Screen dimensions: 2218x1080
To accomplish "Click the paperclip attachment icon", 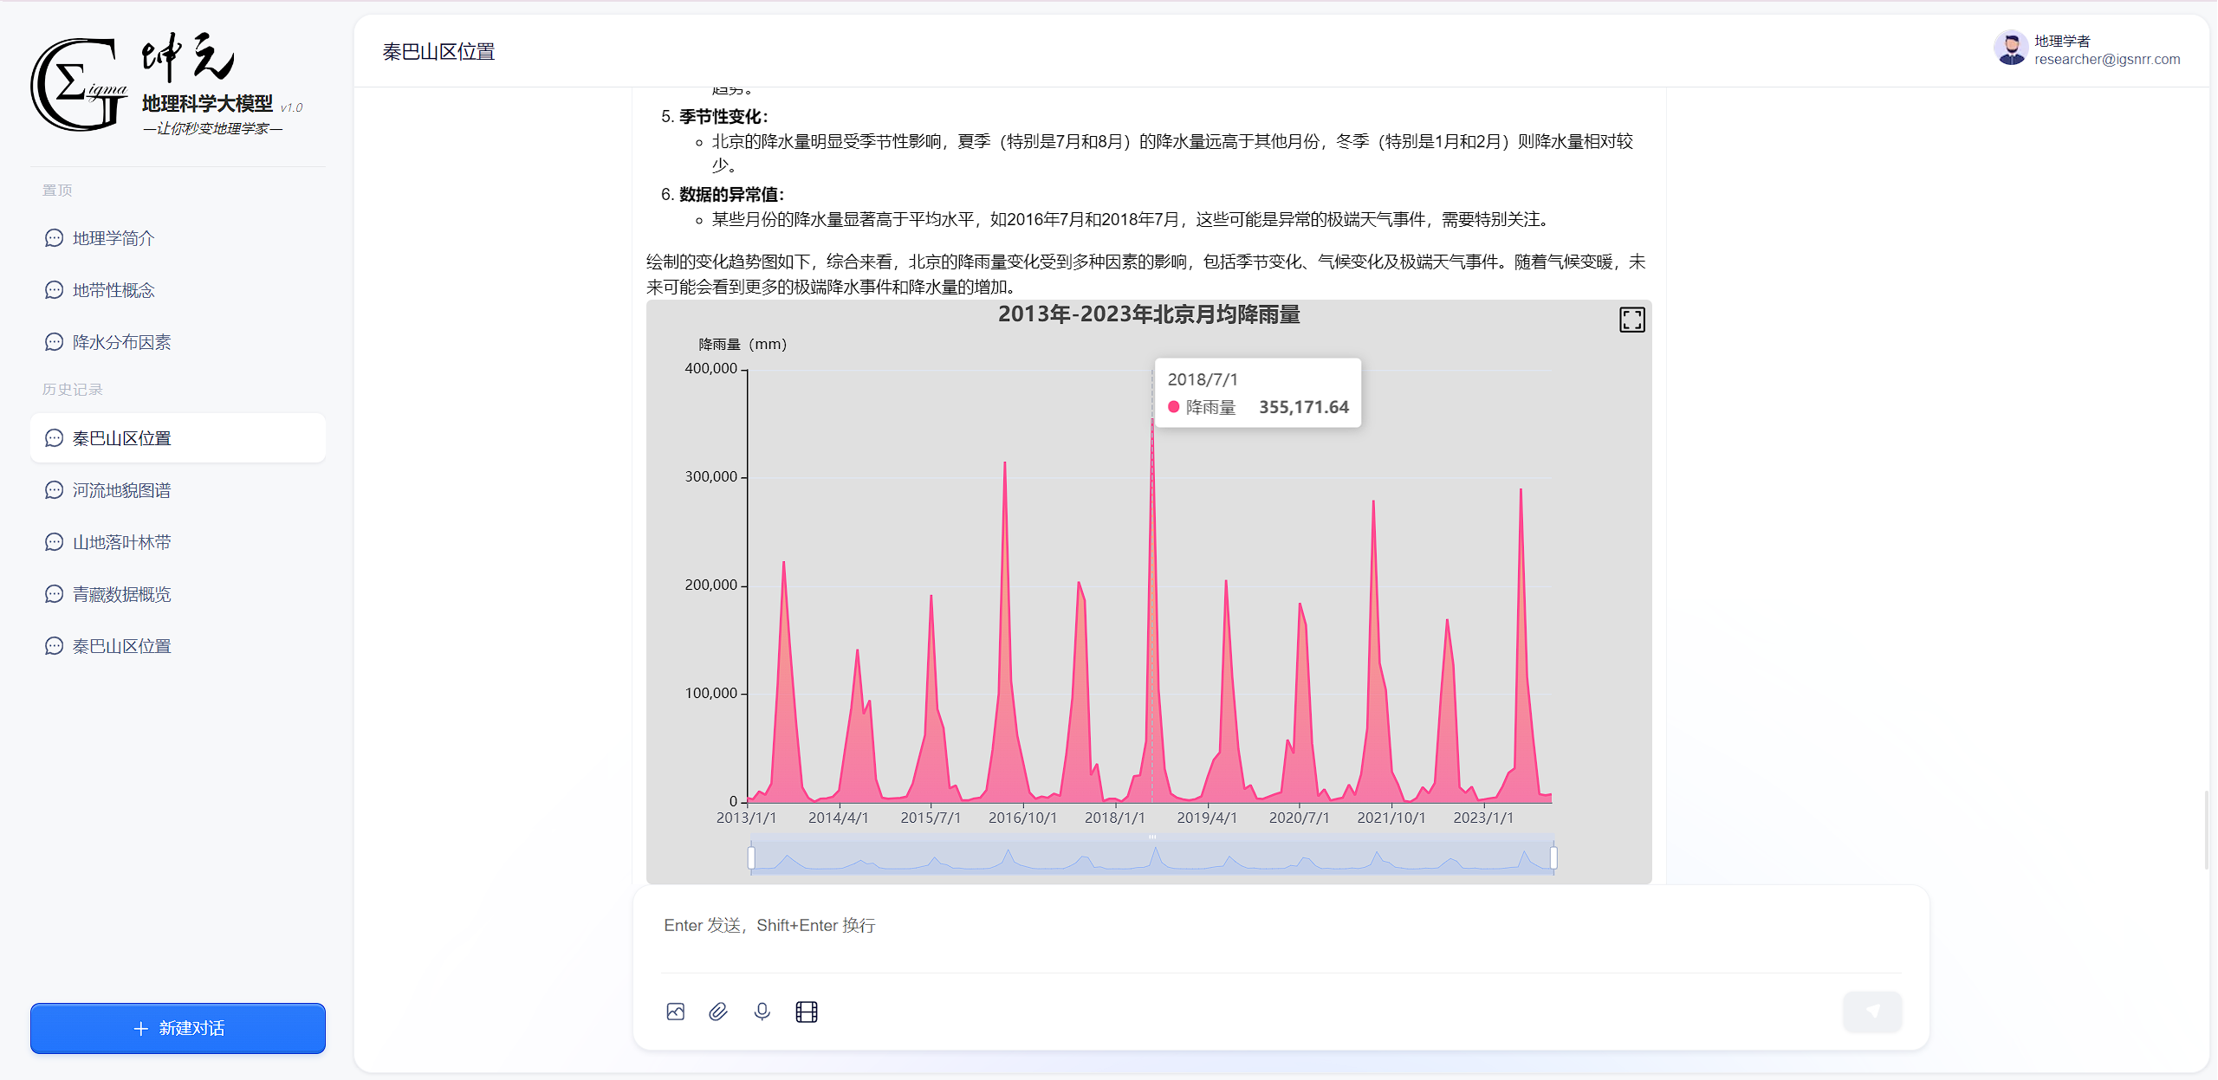I will [718, 1012].
